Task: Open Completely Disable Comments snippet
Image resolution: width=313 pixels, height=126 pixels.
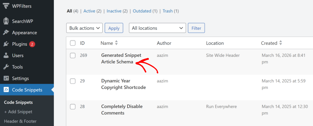Action: click(122, 110)
